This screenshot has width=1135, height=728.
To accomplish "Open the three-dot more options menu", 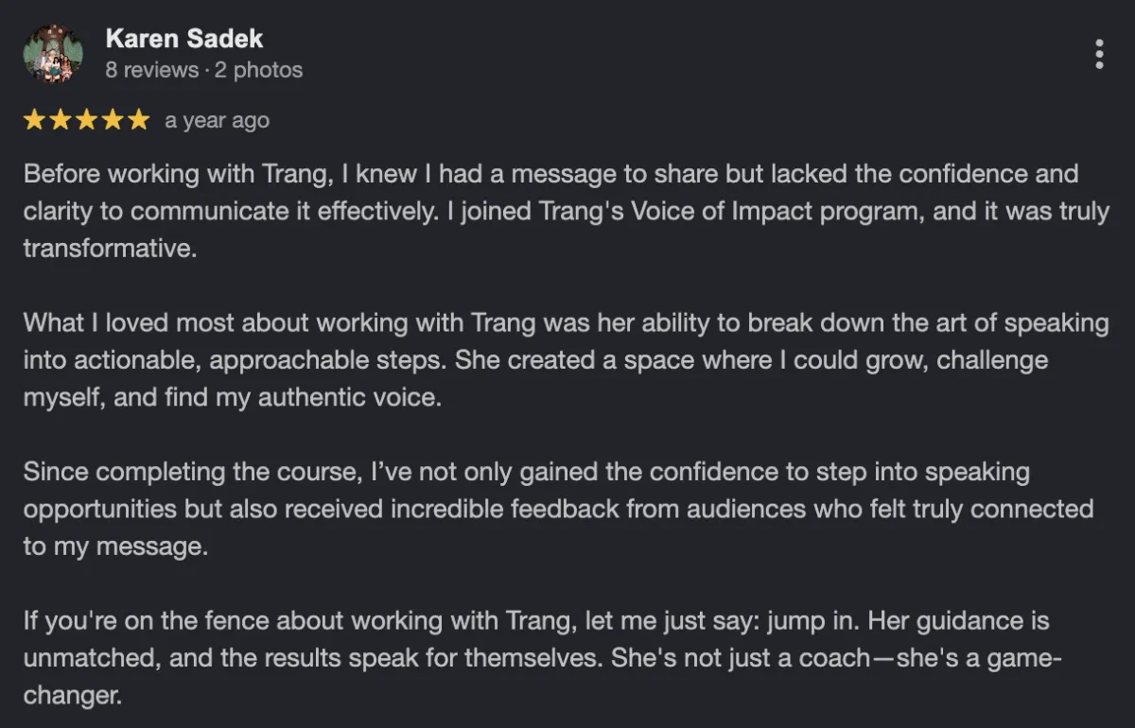I will coord(1099,54).
